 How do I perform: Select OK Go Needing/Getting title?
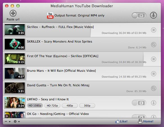point(58,114)
